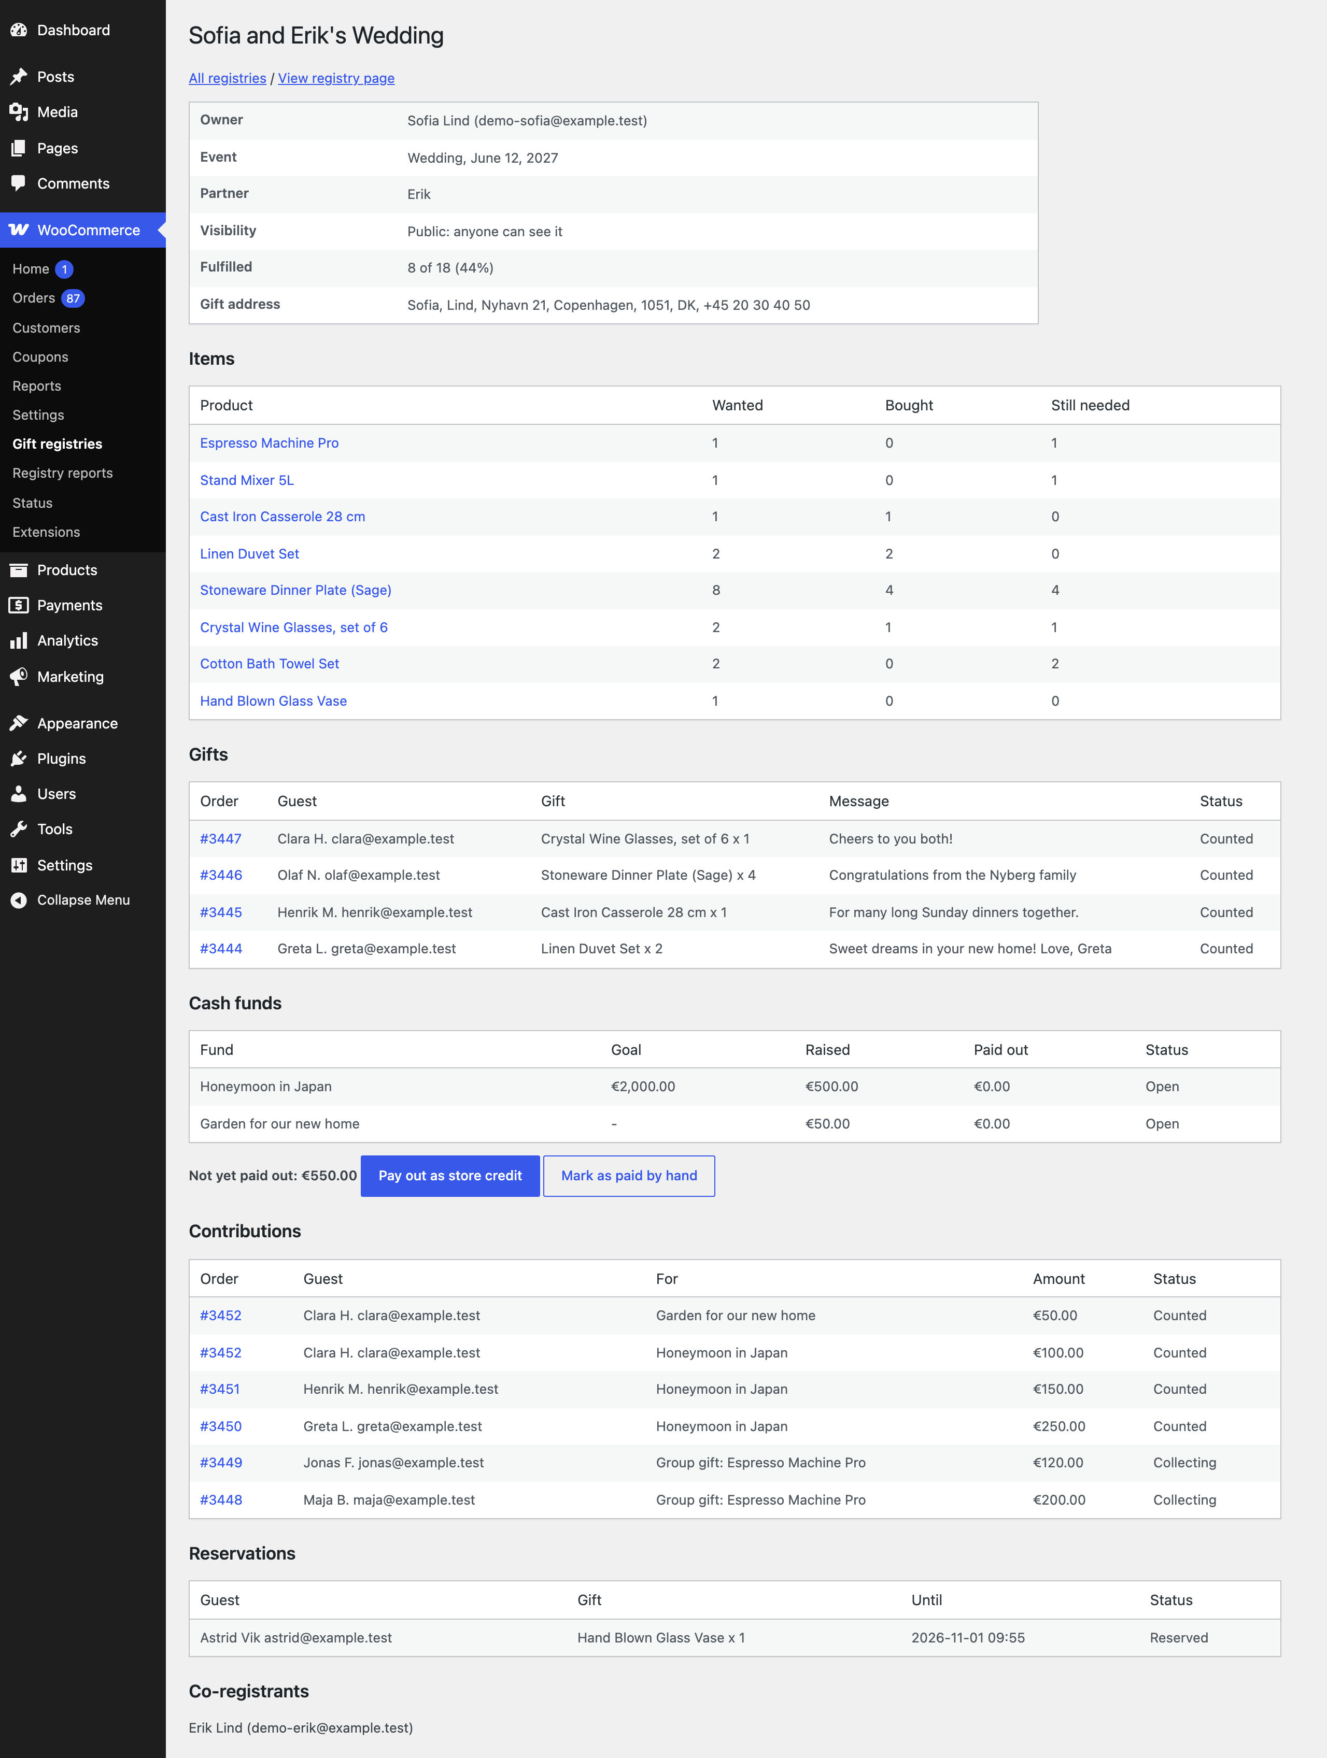The image size is (1327, 1758).
Task: Select the WooCommerce logo icon
Action: coord(19,230)
